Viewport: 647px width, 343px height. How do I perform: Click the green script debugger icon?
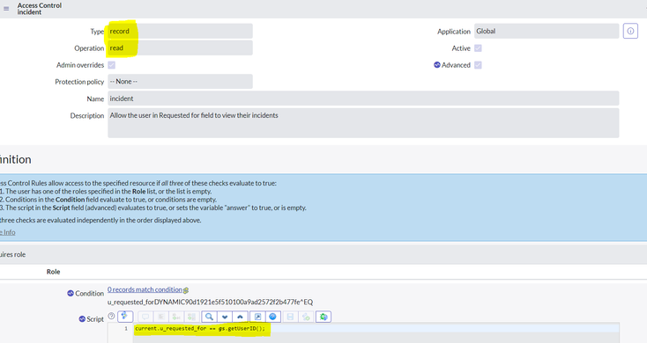pos(323,317)
